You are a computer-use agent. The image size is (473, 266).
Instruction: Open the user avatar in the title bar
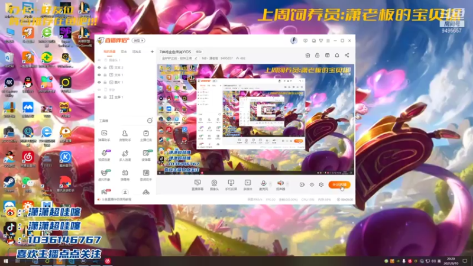tap(293, 40)
